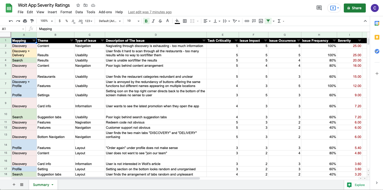Click the undo icon
This screenshot has height=190, width=383.
tap(11, 21)
